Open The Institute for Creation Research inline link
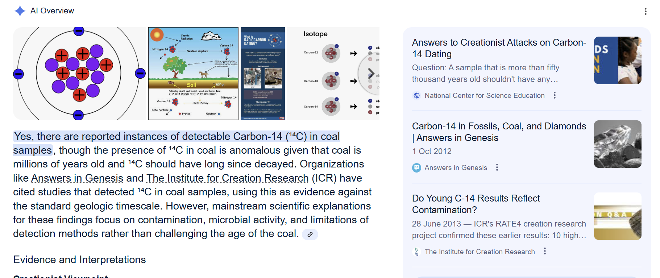660x278 pixels. [227, 178]
